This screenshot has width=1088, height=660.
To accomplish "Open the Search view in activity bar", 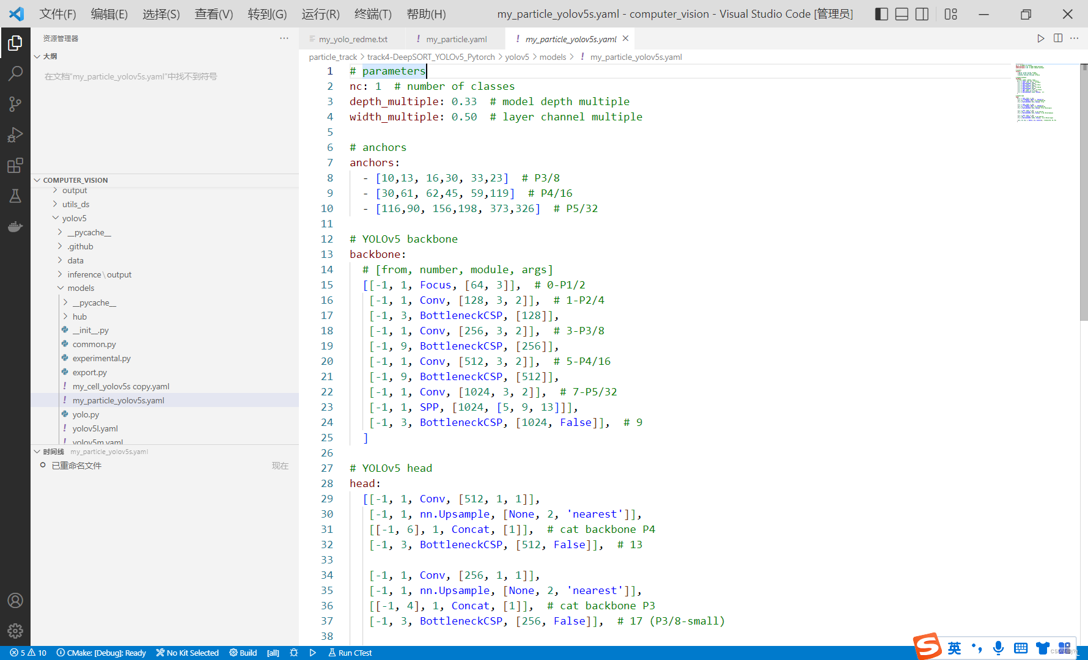I will coord(15,73).
